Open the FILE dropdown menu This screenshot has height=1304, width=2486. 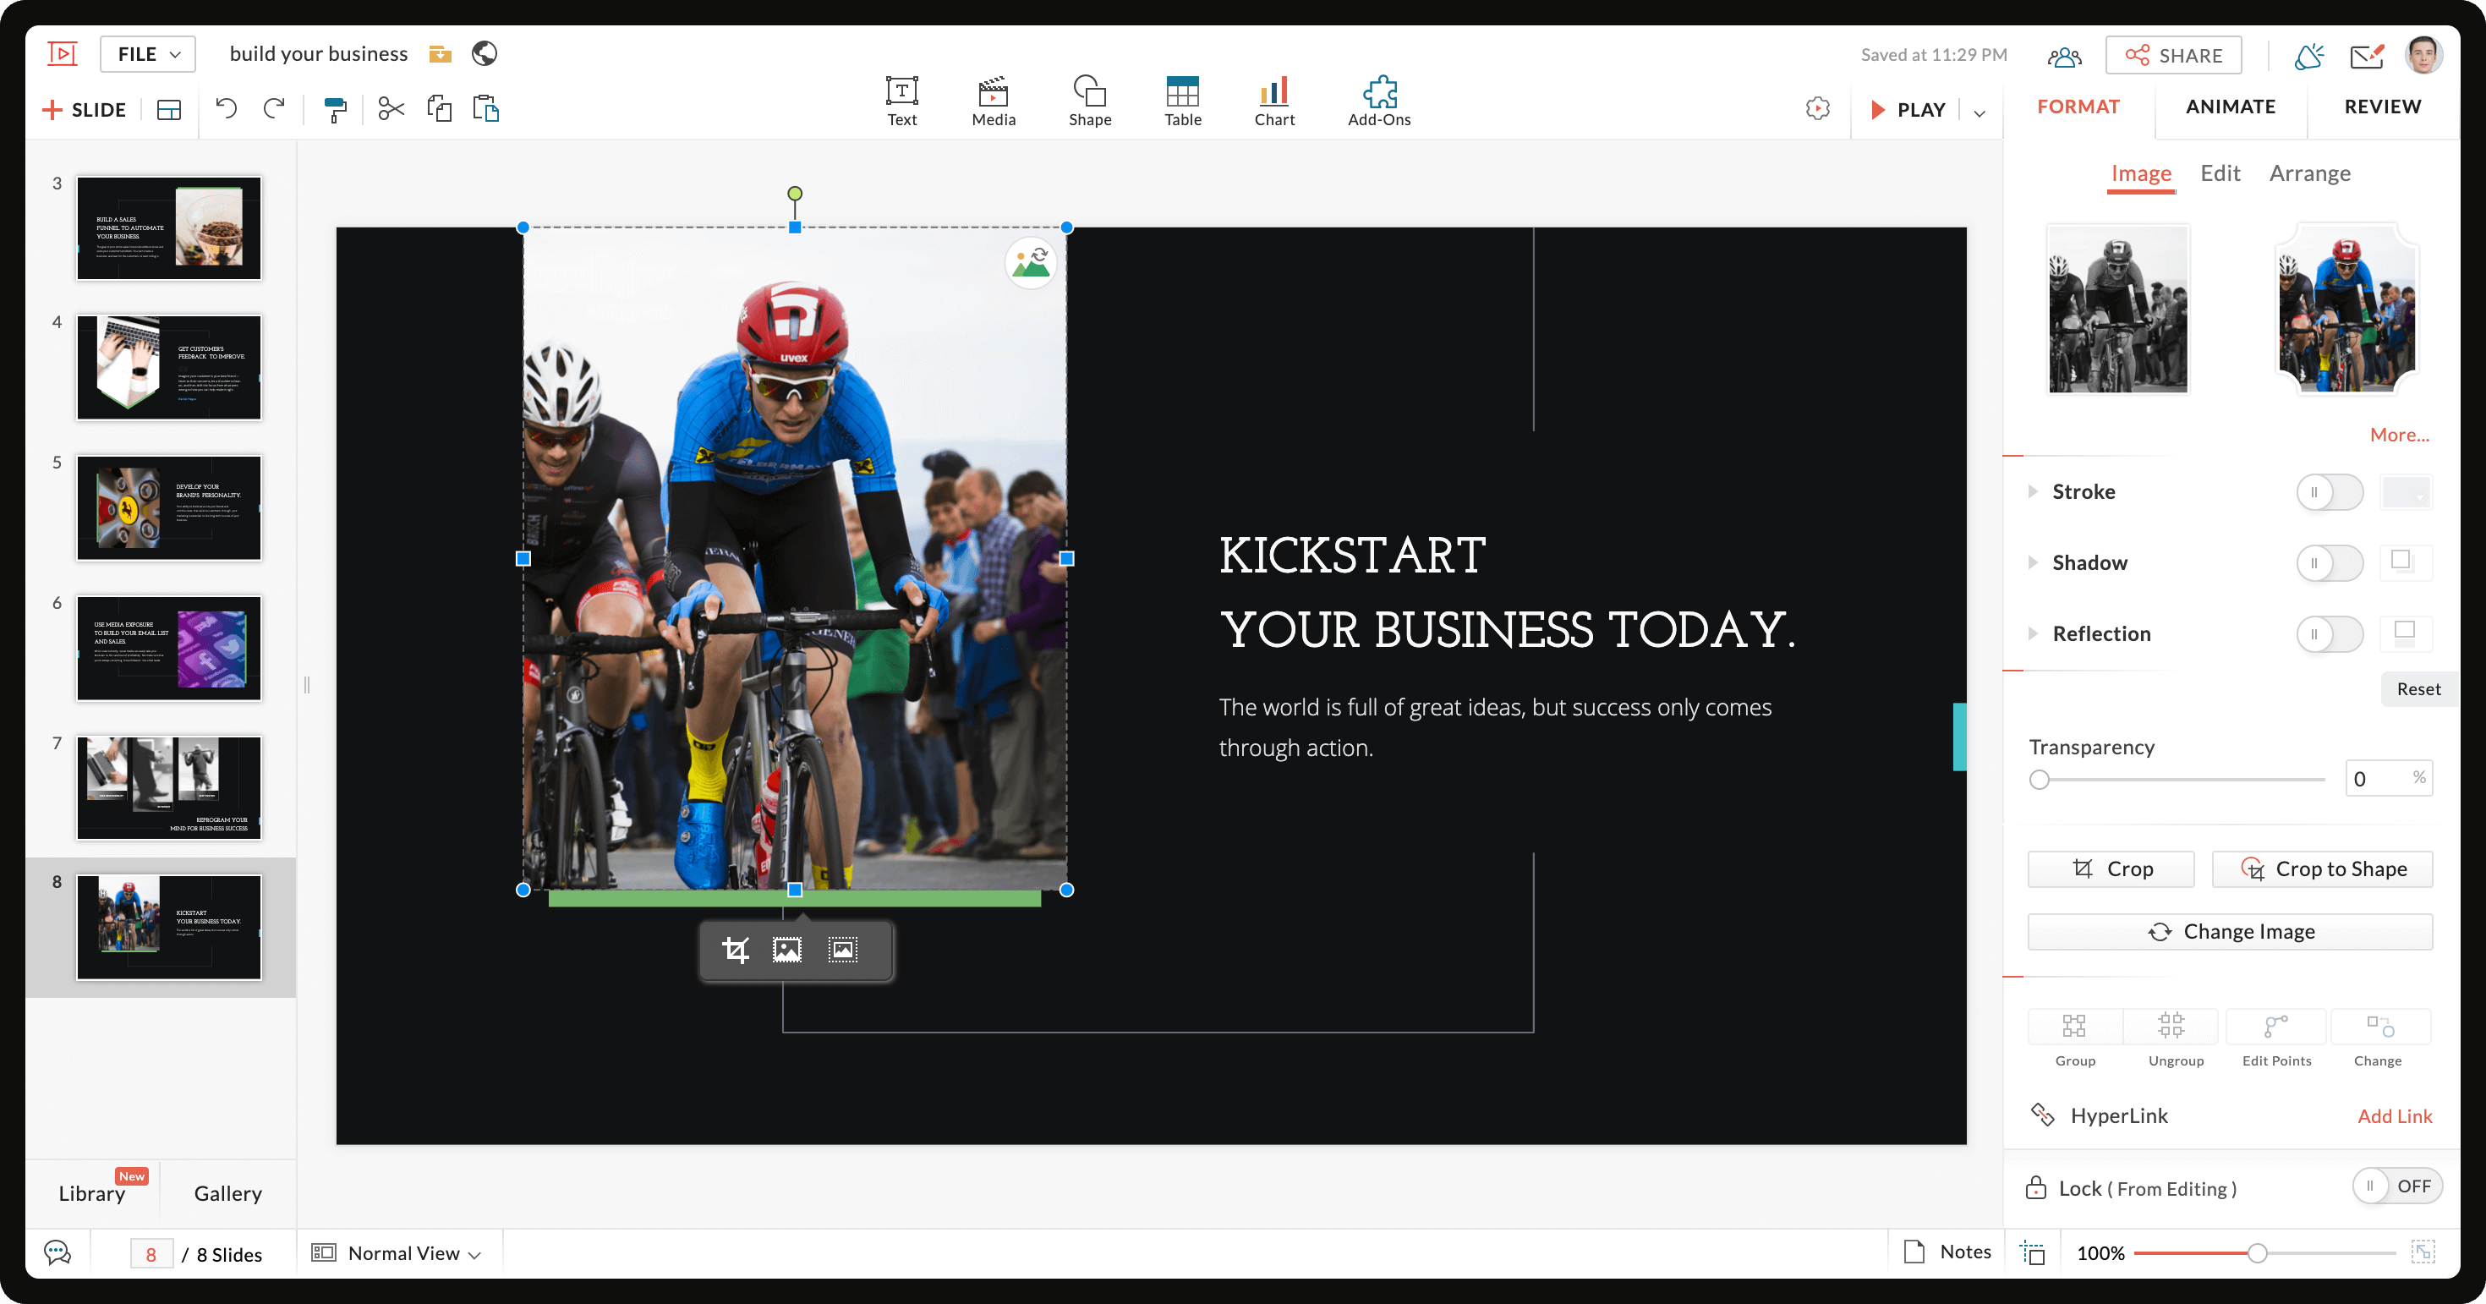pyautogui.click(x=148, y=54)
